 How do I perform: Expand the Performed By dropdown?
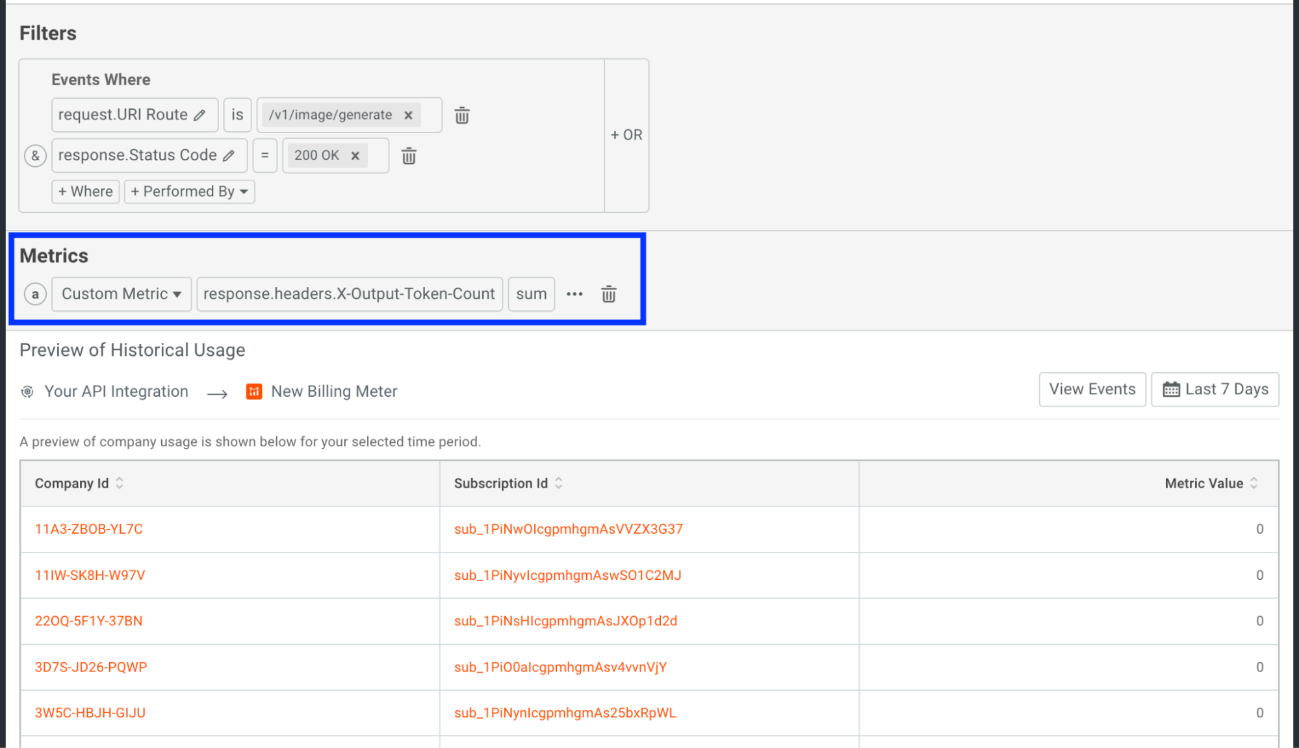[189, 192]
